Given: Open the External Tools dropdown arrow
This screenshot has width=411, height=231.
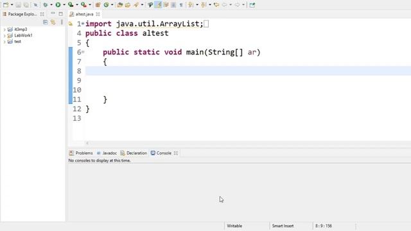Looking at the screenshot, I should click(x=90, y=4).
